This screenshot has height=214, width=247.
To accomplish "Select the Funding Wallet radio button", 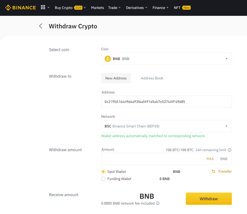I will click(x=103, y=179).
